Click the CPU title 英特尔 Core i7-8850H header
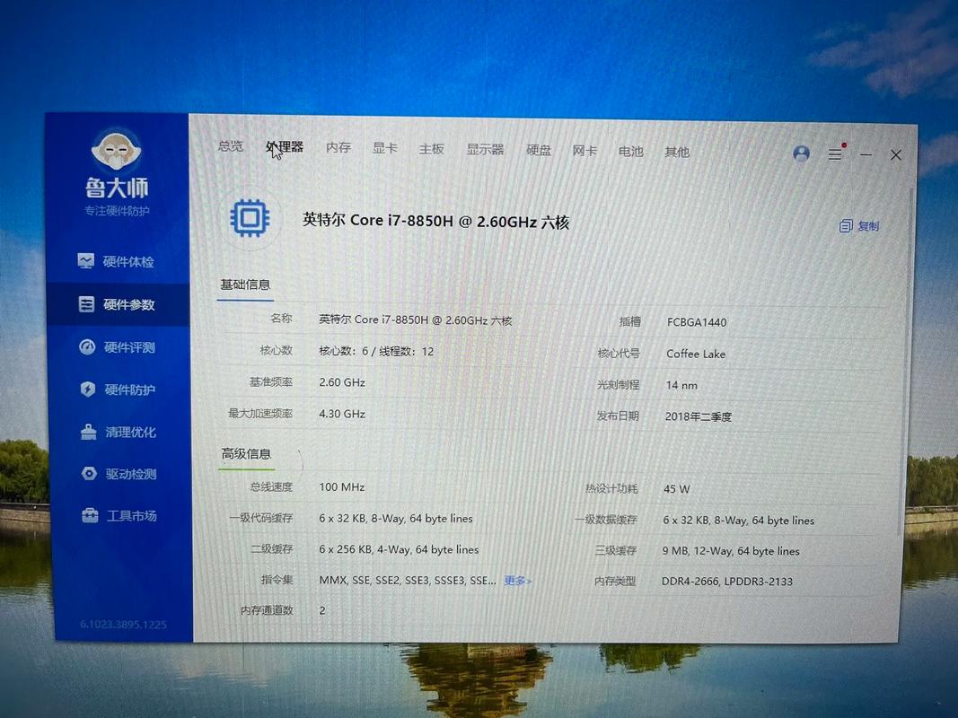The image size is (958, 718). 435,221
